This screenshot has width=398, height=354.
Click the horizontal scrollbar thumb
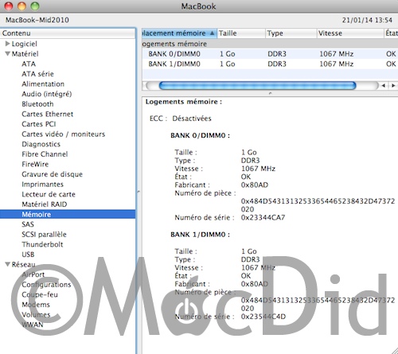pos(257,85)
